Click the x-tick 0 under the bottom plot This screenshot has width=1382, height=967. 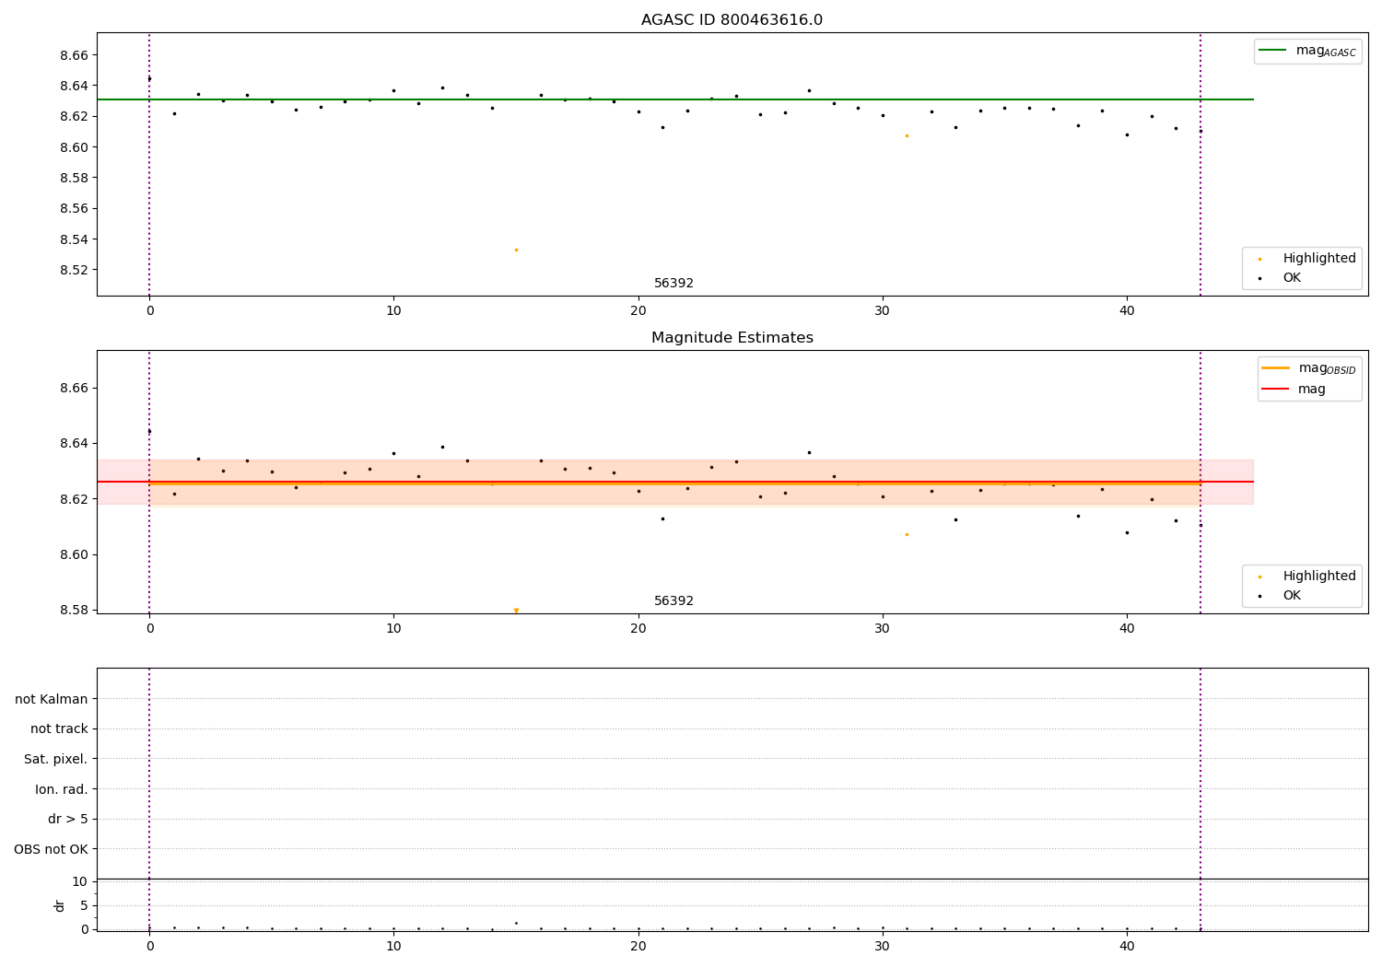pyautogui.click(x=149, y=947)
